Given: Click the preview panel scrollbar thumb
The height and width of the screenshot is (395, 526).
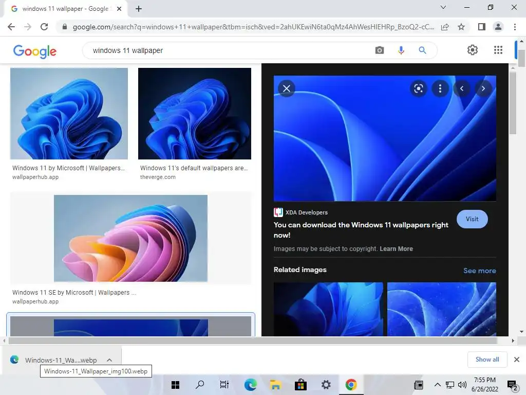Looking at the screenshot, I should (x=513, y=103).
